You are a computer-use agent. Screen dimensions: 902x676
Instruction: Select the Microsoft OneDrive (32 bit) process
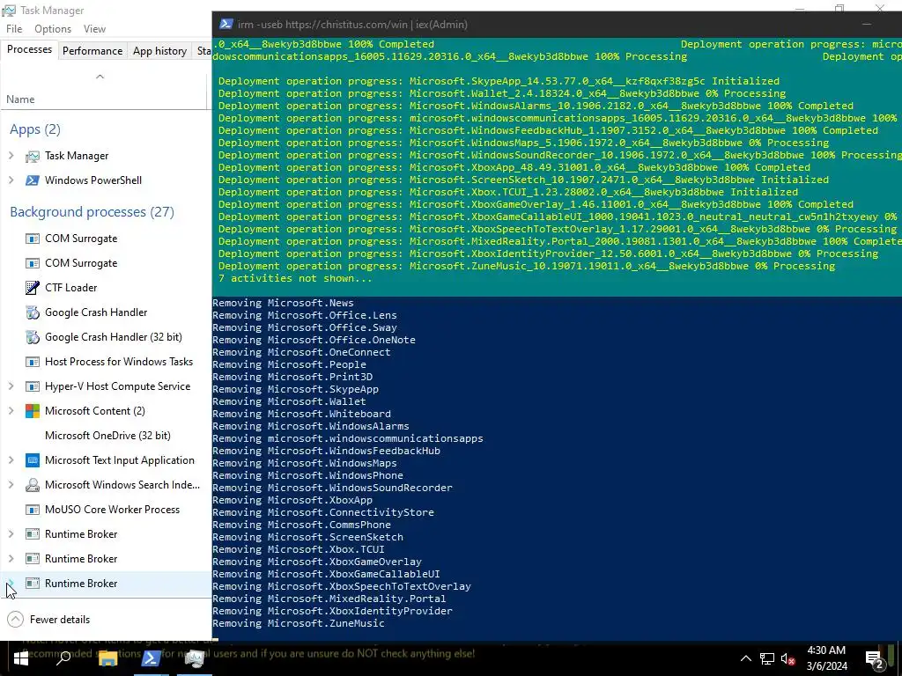107,436
